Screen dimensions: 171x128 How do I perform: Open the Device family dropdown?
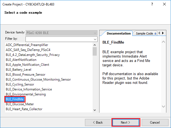[61, 33]
